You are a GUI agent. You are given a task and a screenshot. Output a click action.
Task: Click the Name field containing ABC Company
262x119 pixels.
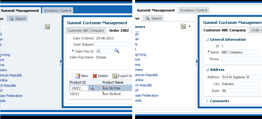pyautogui.click(x=240, y=52)
